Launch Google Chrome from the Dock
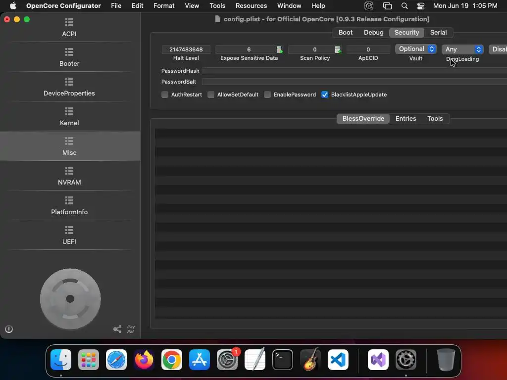The image size is (507, 380). [172, 360]
